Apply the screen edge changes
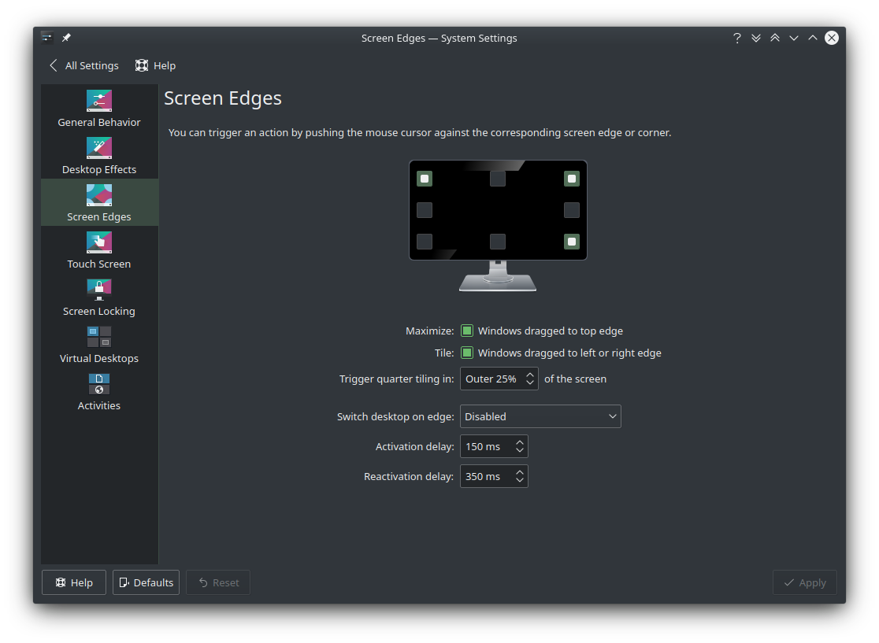 point(804,582)
